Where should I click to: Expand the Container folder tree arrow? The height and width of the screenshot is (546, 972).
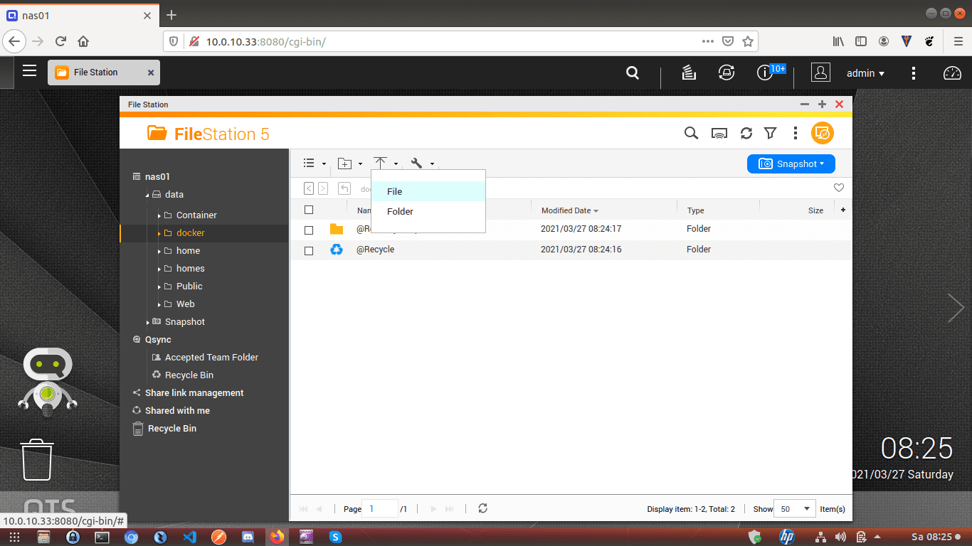tap(159, 215)
